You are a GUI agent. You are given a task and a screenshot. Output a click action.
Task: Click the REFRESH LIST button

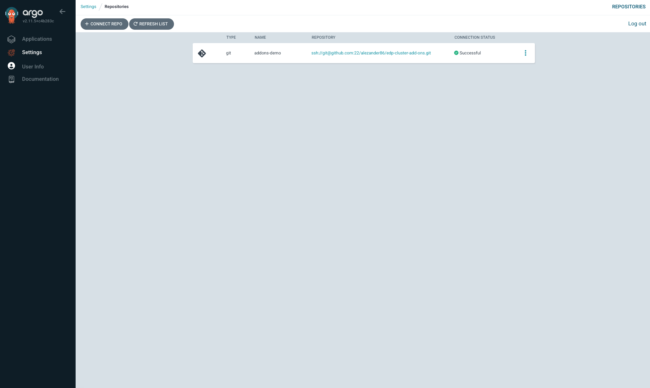point(151,24)
